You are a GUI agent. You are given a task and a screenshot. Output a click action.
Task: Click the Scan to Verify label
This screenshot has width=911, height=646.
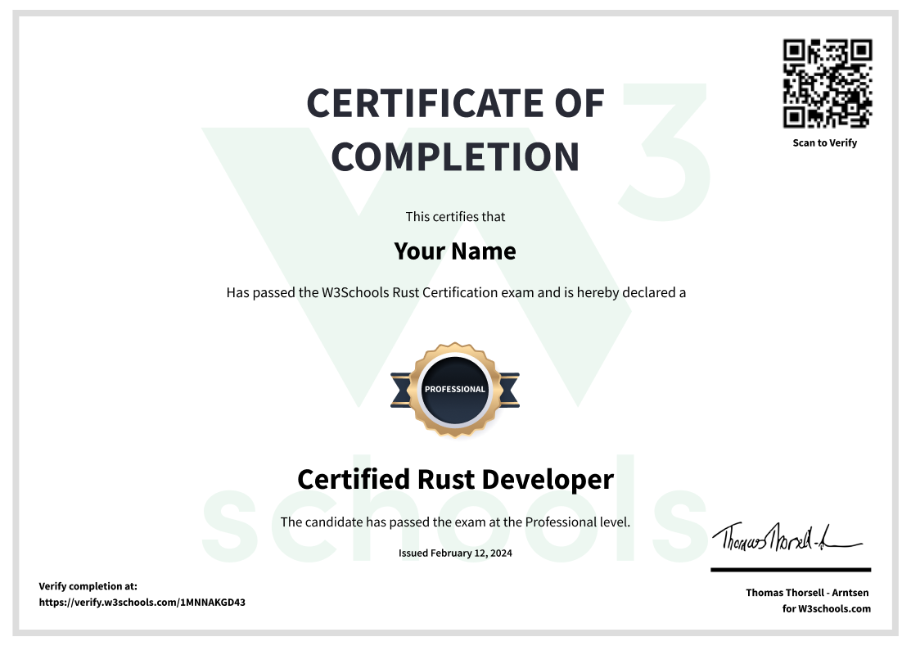tap(823, 142)
